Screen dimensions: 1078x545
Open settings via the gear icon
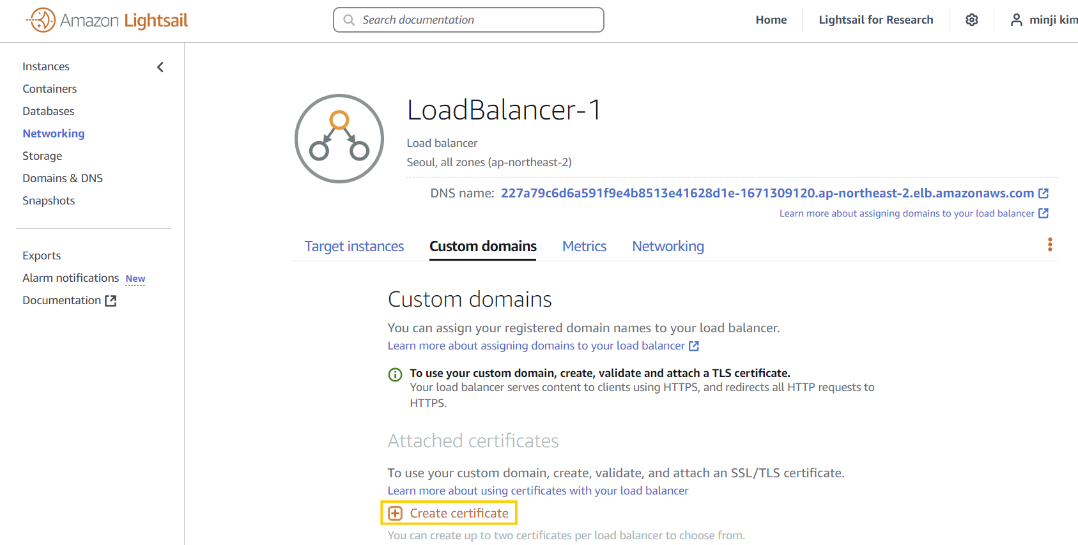point(972,20)
